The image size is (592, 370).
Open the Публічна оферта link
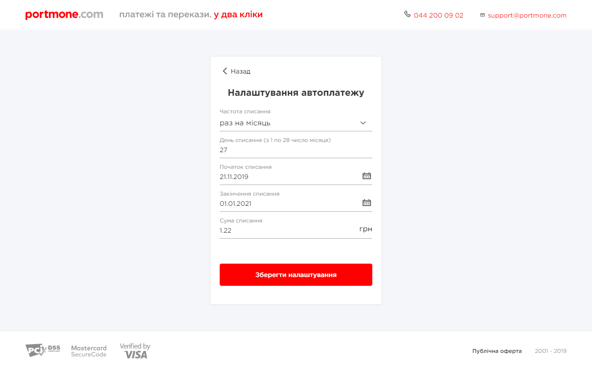[x=497, y=351]
